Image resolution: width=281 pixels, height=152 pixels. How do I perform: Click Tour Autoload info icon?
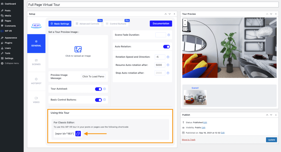click(x=105, y=89)
